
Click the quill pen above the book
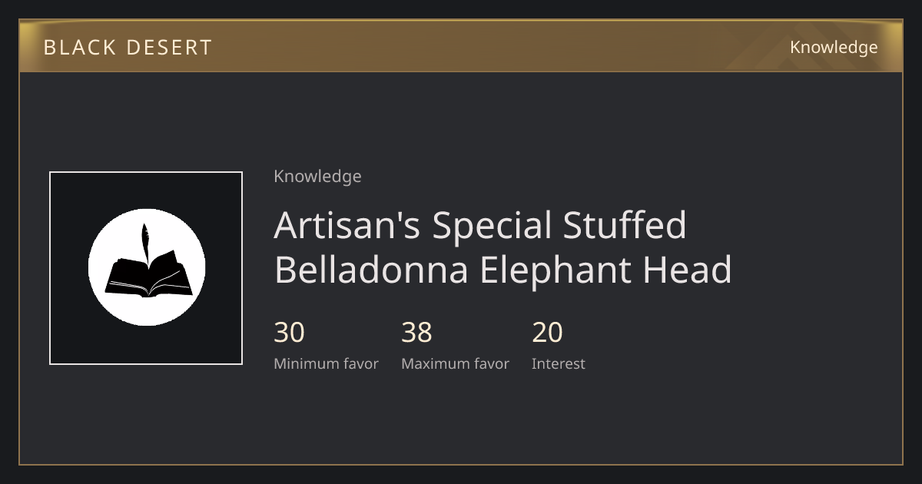click(144, 243)
